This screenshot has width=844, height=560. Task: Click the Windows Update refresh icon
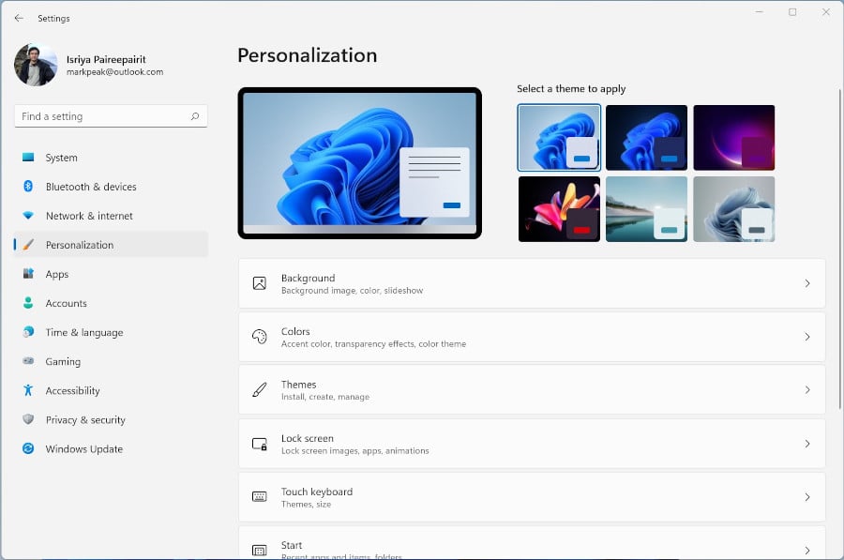[x=28, y=448]
